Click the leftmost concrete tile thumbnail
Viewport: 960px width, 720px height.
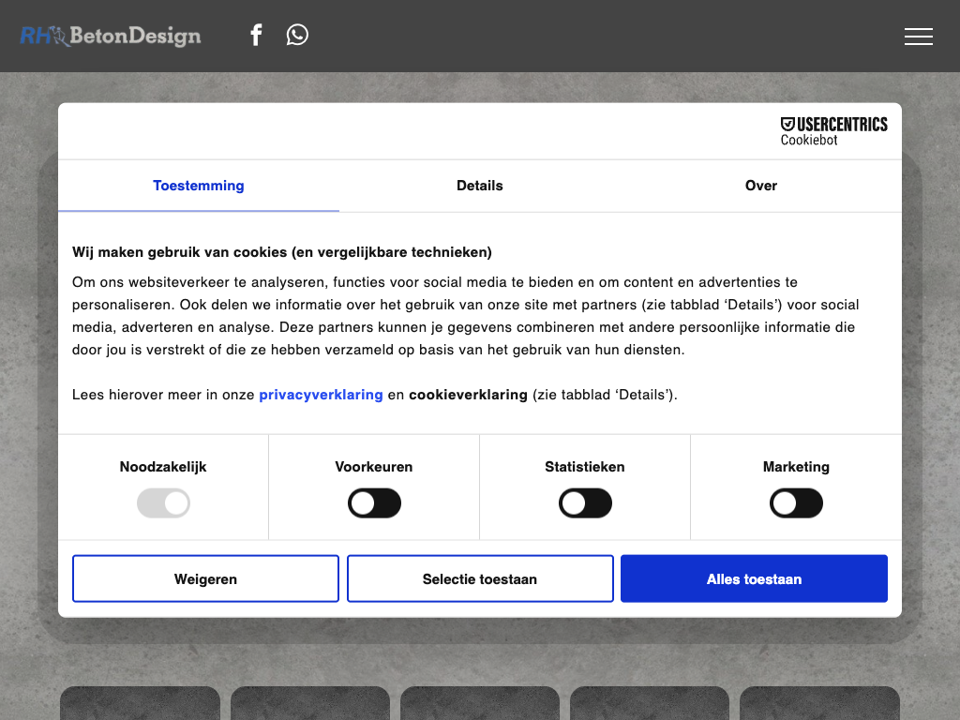140,703
